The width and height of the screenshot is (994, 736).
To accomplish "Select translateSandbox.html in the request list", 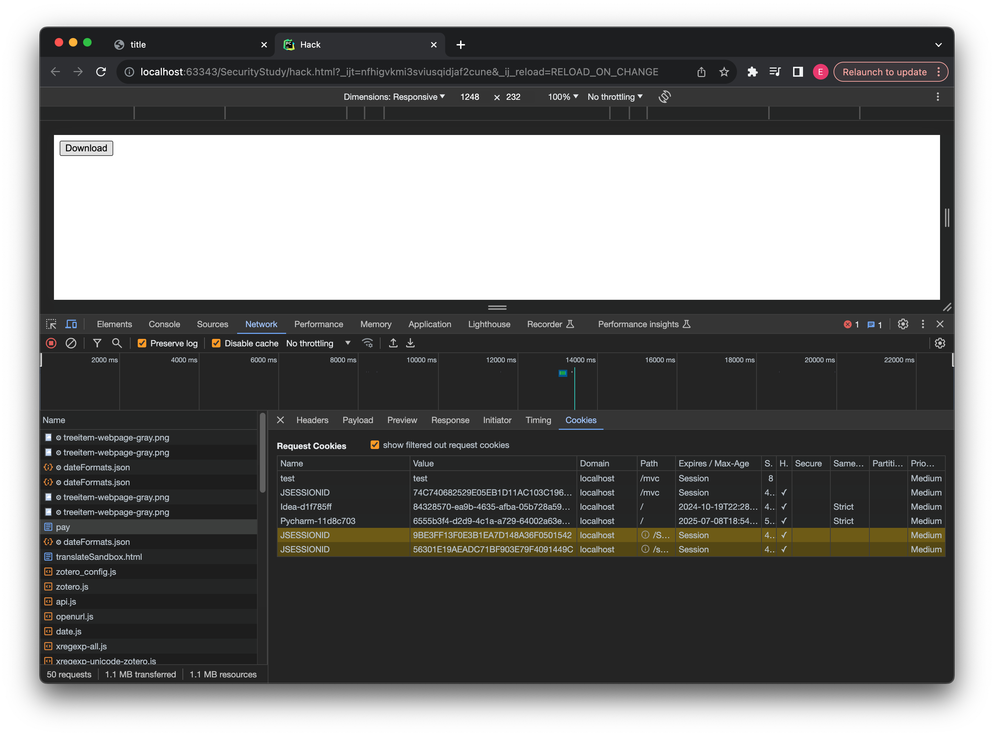I will point(99,557).
